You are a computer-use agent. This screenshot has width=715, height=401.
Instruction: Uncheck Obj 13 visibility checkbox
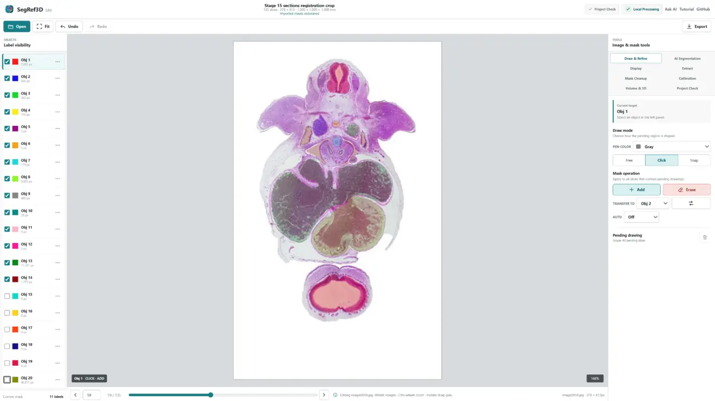(7, 263)
